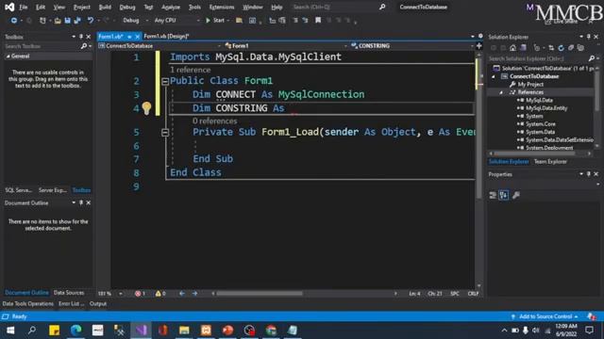Click Alphabetical sort icon in Properties panel
This screenshot has height=339, width=604.
pos(504,195)
